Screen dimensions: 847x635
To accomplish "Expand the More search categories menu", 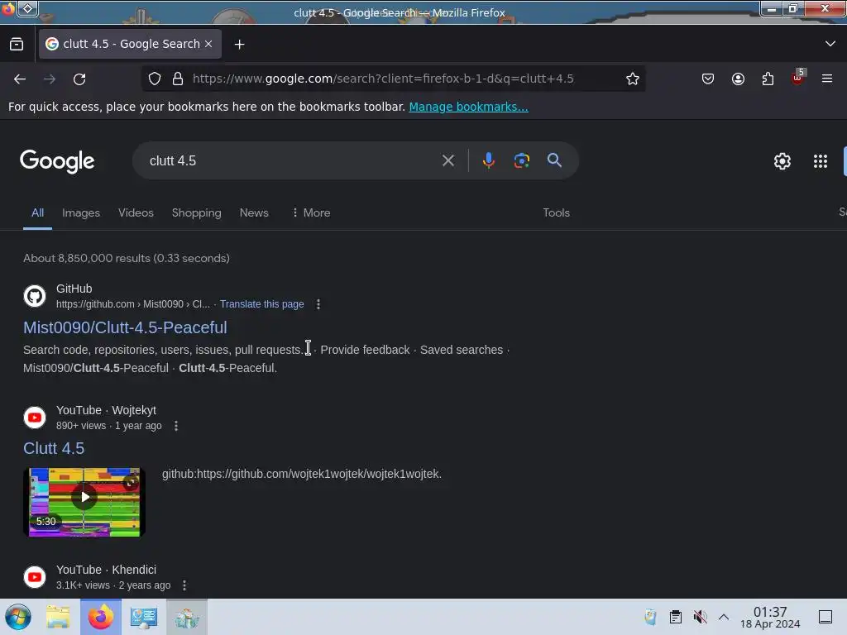I will (311, 212).
